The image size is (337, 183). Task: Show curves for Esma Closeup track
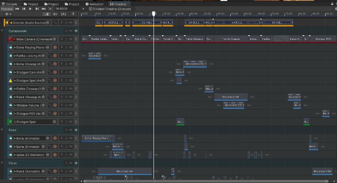pos(50,64)
